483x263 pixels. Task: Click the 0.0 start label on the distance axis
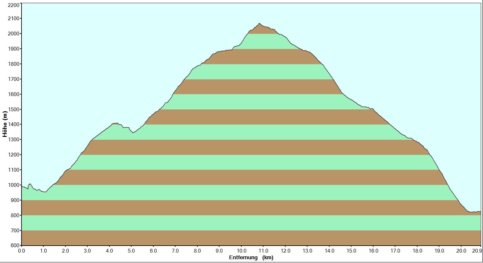tap(22, 251)
